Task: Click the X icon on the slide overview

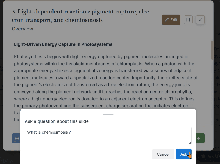Action: point(200,19)
